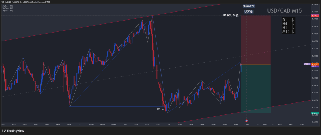Select the USD/CAD M15 title text
This screenshot has width=321, height=135.
[285, 11]
